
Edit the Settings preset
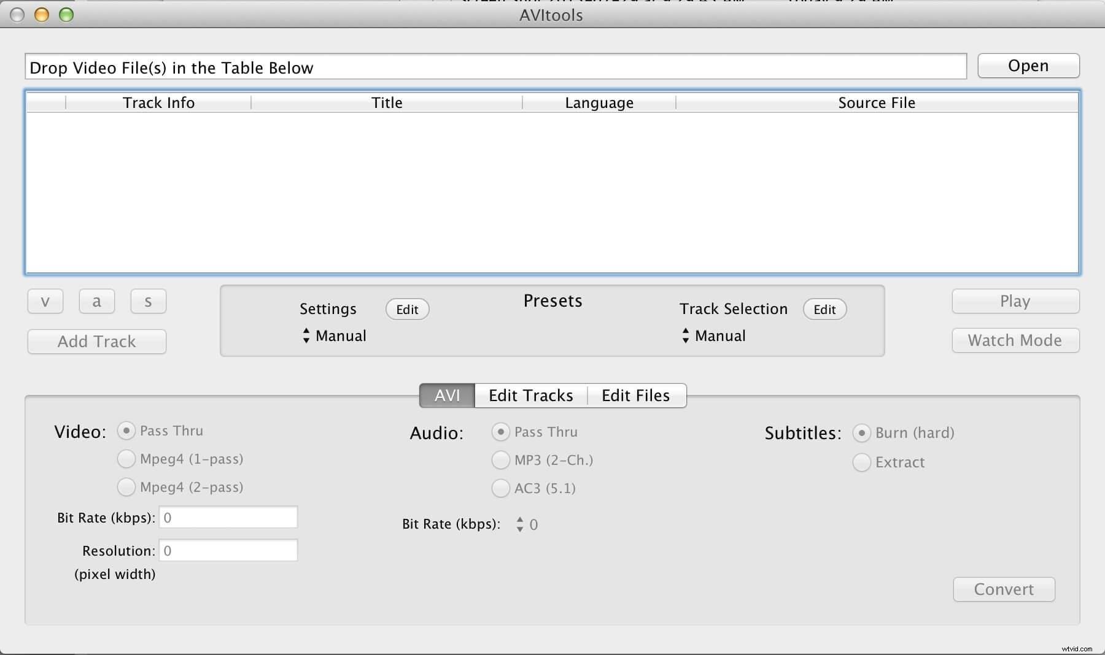(x=406, y=309)
